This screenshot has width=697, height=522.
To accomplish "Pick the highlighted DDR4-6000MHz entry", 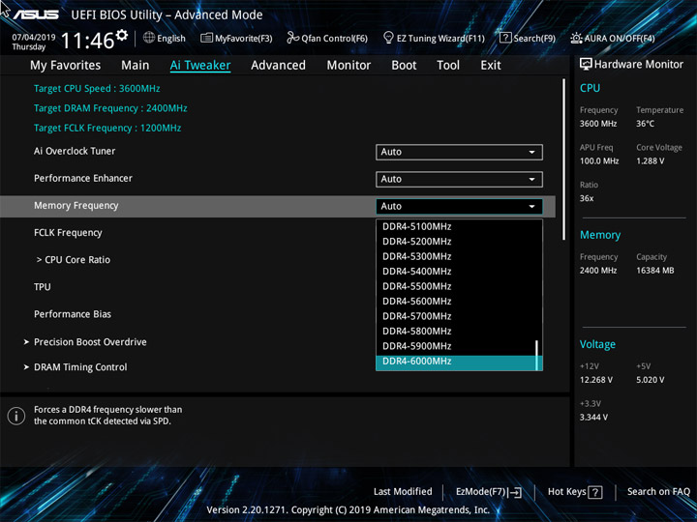I will pos(456,362).
